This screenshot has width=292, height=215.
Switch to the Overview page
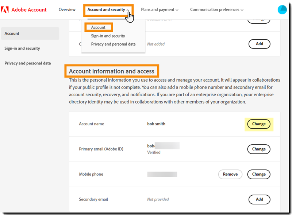[67, 9]
